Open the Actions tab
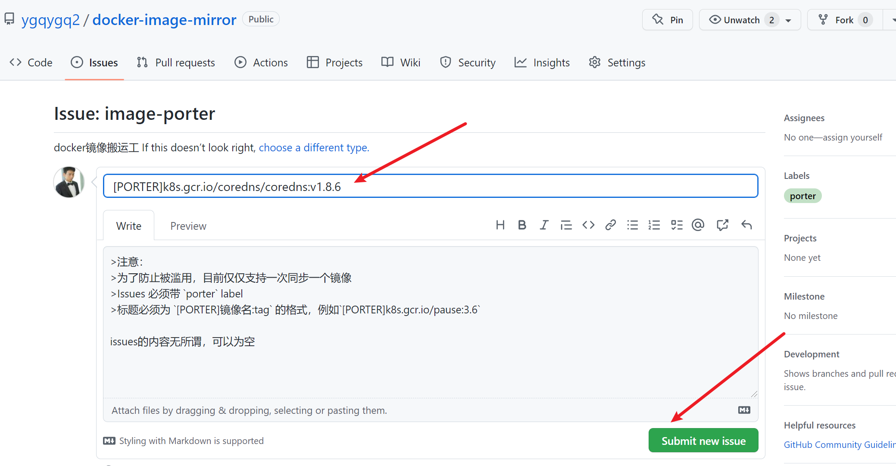This screenshot has height=466, width=896. (261, 63)
